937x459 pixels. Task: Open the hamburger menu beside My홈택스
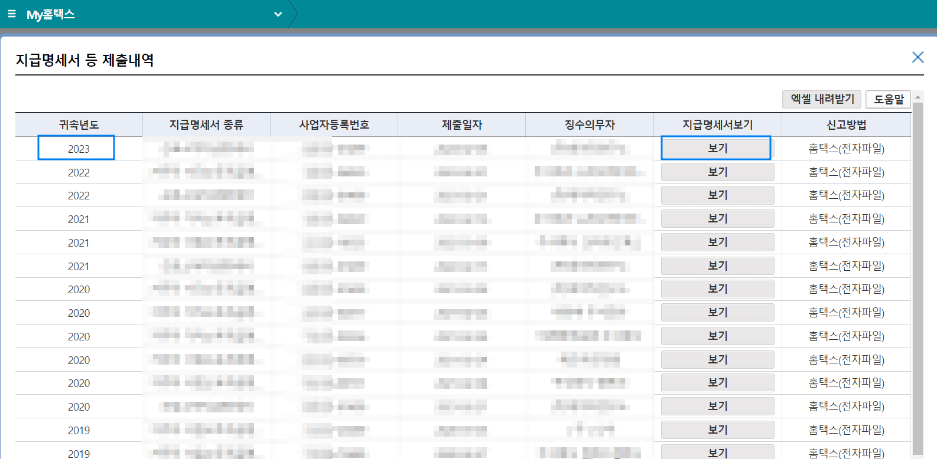(12, 14)
